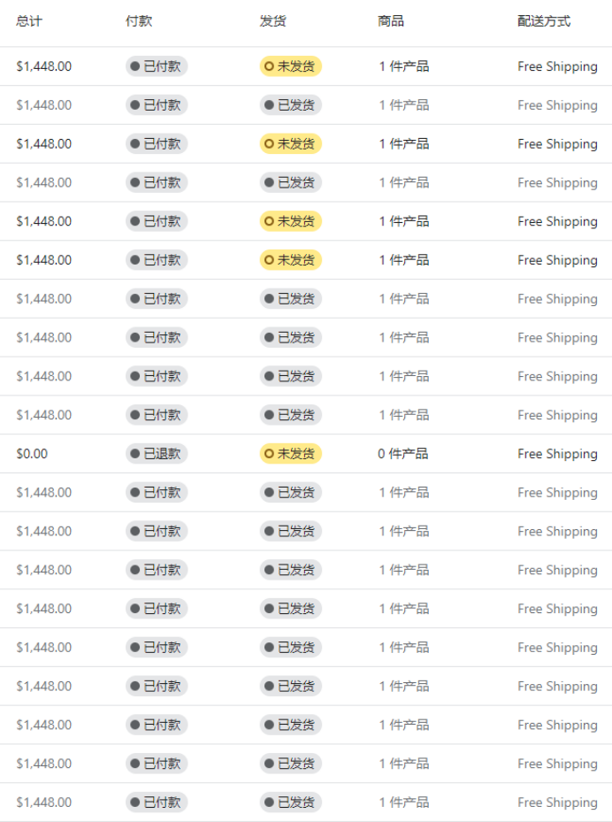Click the 未发货 badge in the first order row
Viewport: 612px width, 822px height.
pos(291,66)
